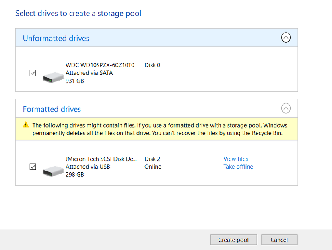Select the JMicron Tech SCSI Disk De... name
The height and width of the screenshot is (250, 332).
(x=101, y=159)
